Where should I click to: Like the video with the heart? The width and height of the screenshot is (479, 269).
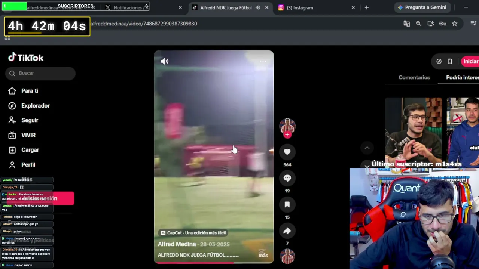coord(287,152)
